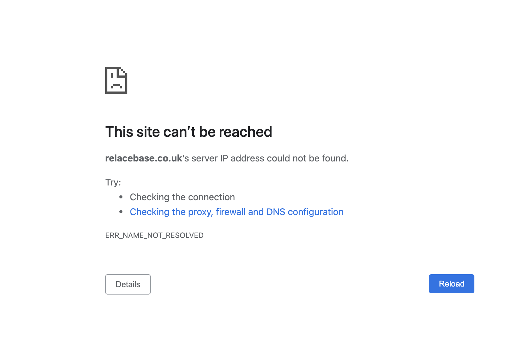Open the proxy, firewall and DNS configuration link

tap(237, 212)
